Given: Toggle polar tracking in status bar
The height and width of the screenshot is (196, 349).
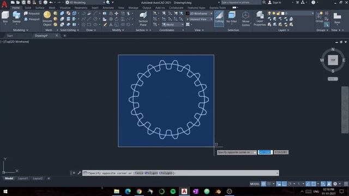Looking at the screenshot, I should 290,184.
